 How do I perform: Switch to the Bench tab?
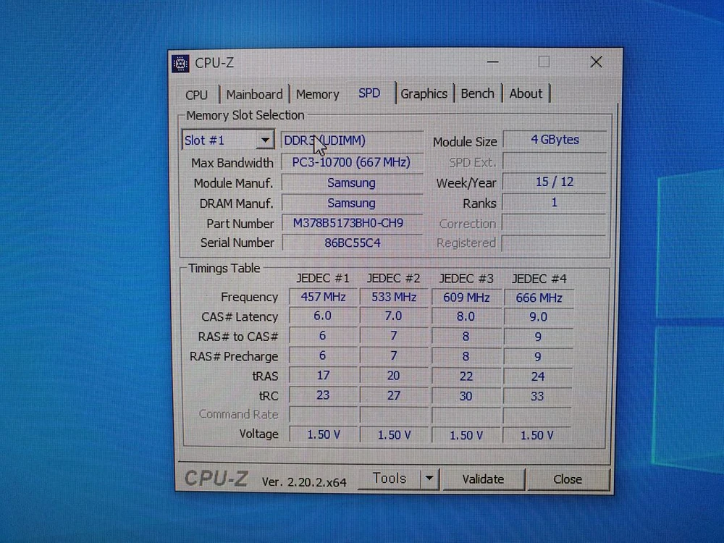pos(477,93)
